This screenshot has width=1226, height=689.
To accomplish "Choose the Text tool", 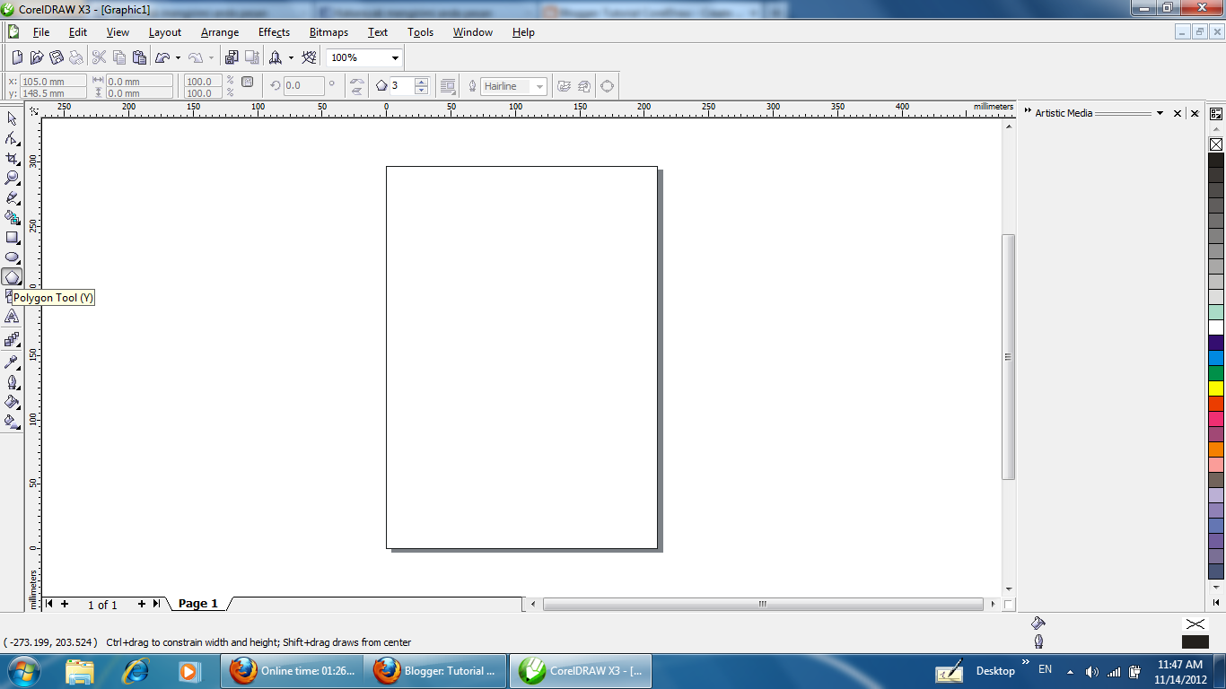I will (13, 317).
